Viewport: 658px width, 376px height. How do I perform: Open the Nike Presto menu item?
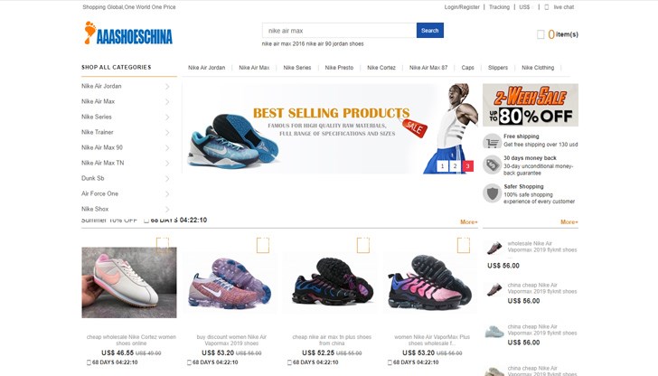pyautogui.click(x=339, y=68)
